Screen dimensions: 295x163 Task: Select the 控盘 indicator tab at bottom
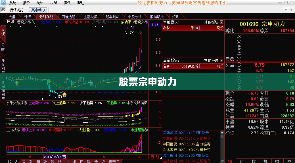coord(85,161)
